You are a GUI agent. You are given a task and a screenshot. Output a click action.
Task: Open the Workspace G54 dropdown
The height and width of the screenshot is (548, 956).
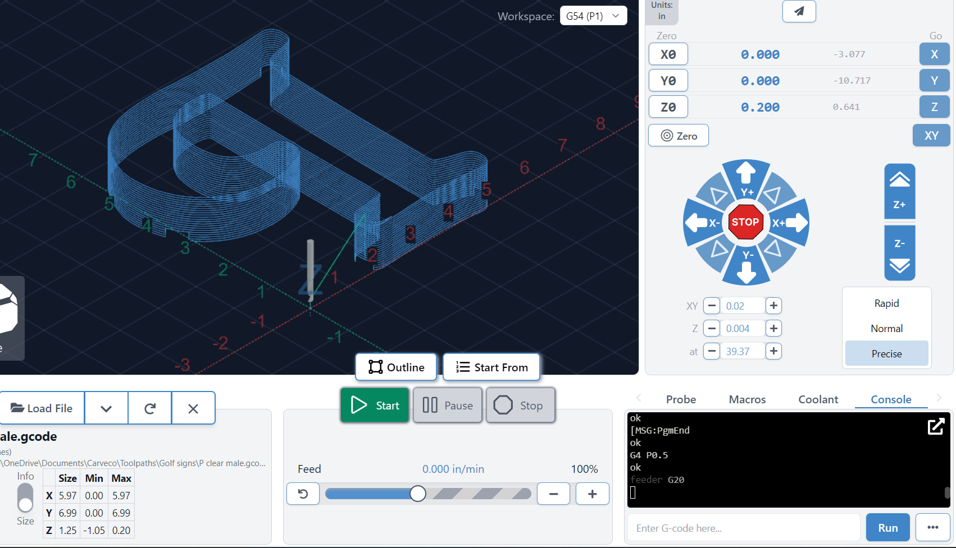[x=593, y=16]
